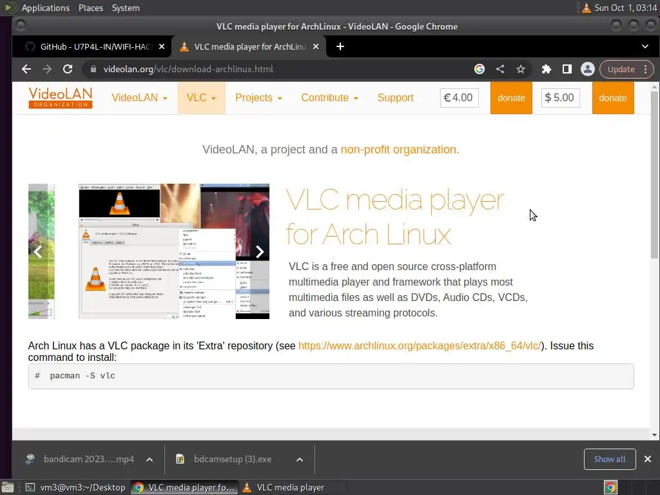660x495 pixels.
Task: Click the browser forward arrow
Action: pos(46,69)
